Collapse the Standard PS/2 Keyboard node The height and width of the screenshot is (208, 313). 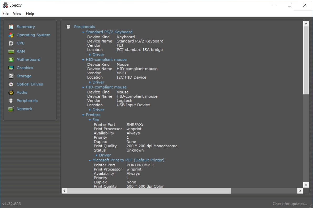[x=83, y=32]
